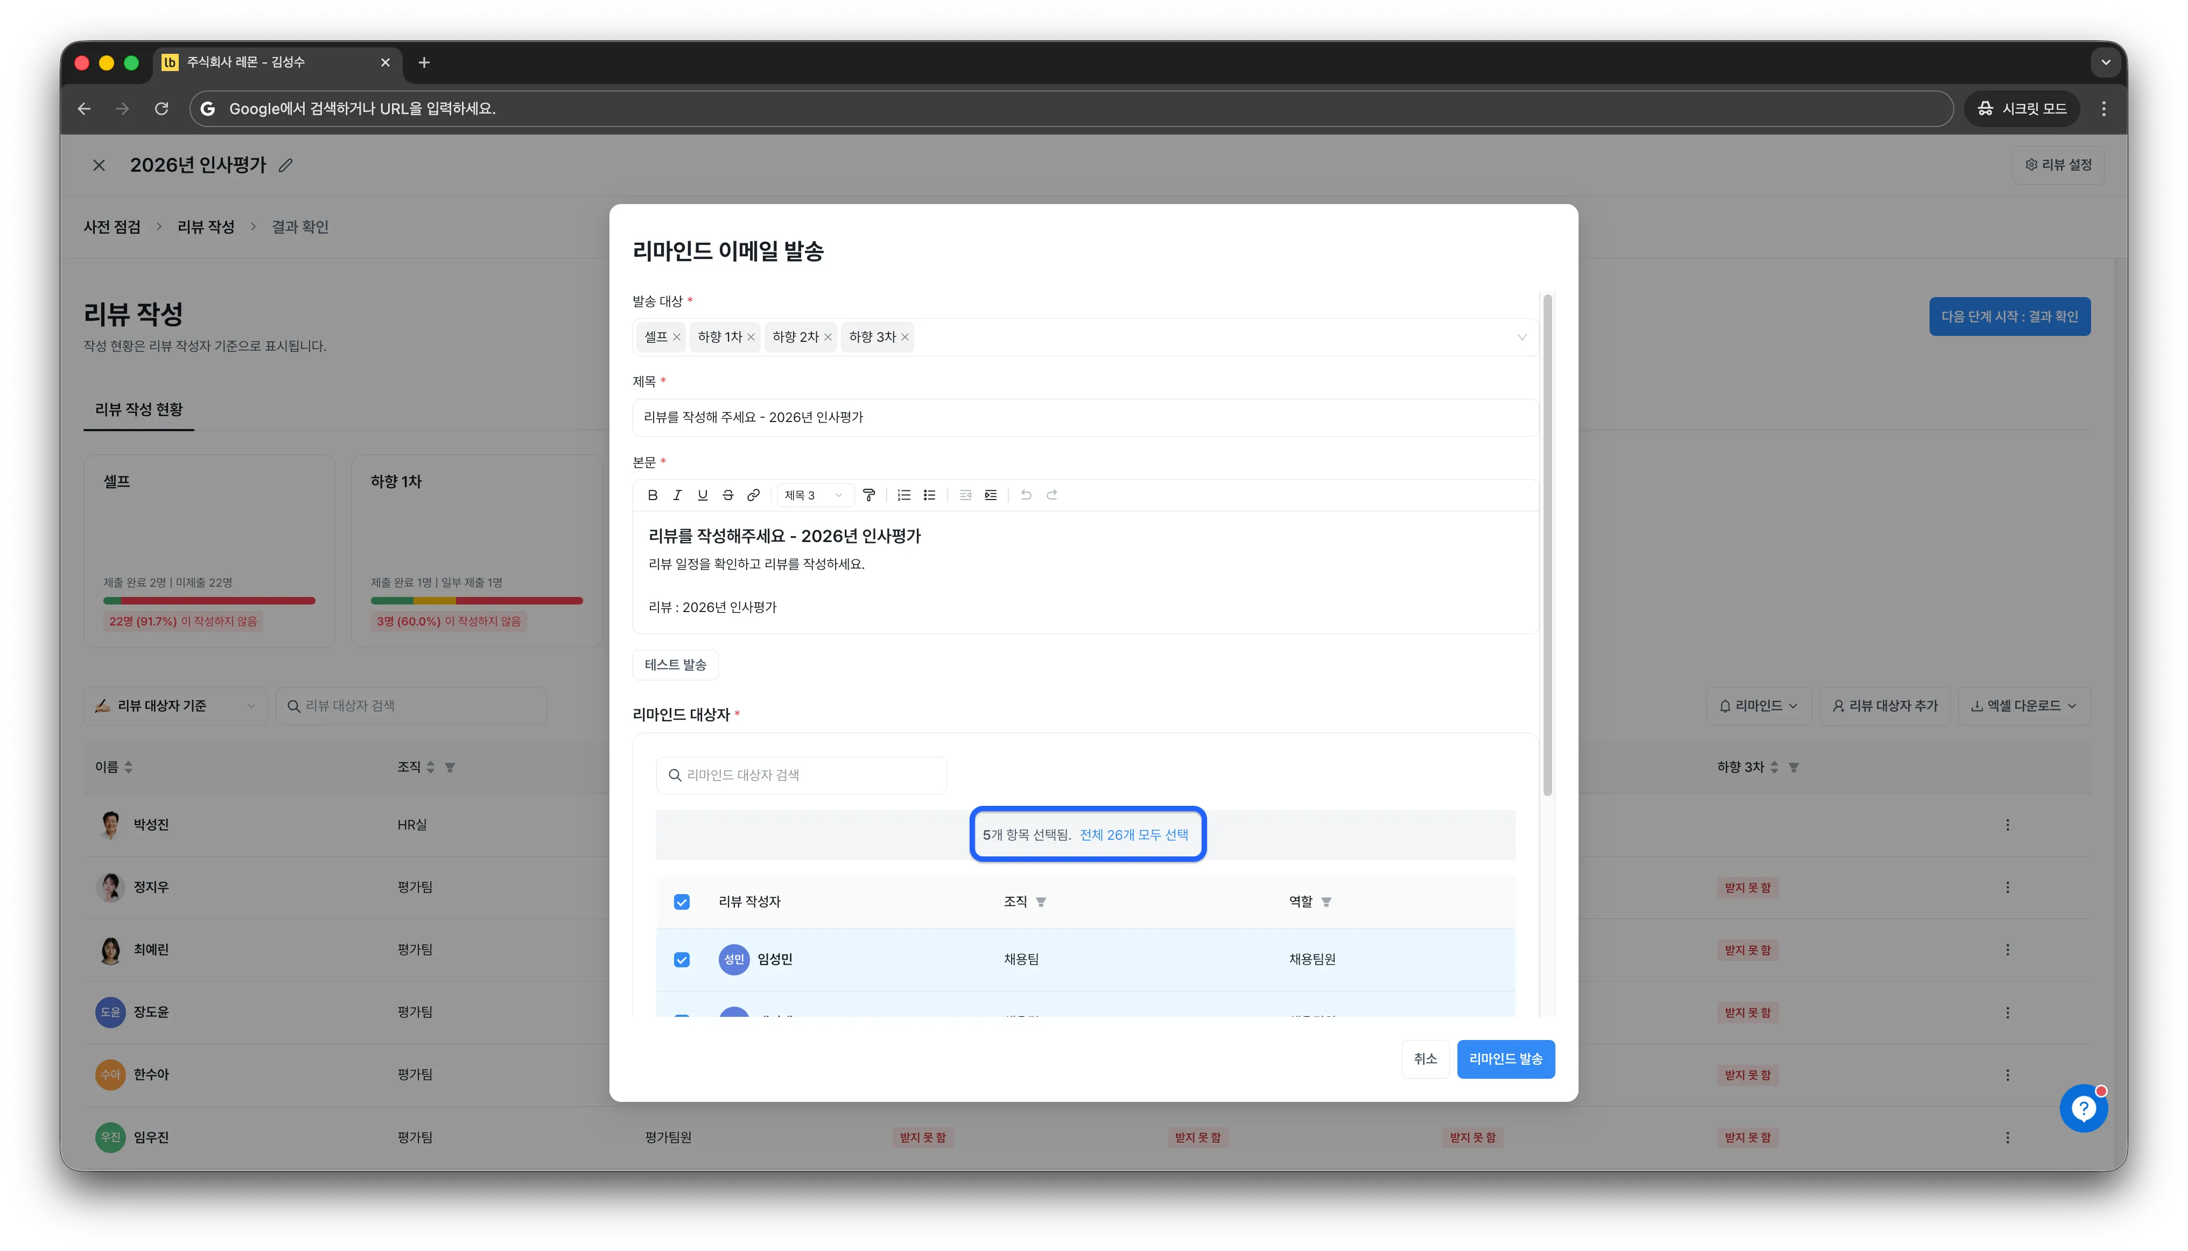2188x1251 pixels.
Task: Remove the 하향 2차 tag
Action: tap(827, 337)
